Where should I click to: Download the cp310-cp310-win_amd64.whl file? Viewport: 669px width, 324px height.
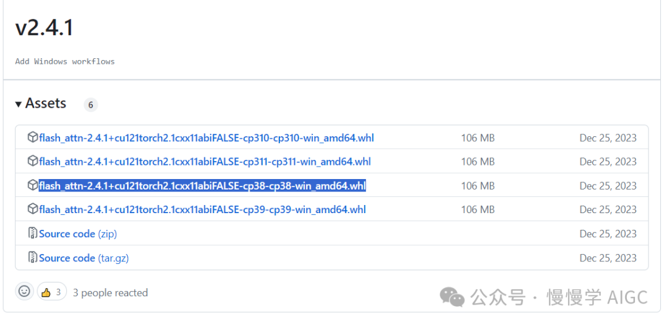[x=206, y=138]
